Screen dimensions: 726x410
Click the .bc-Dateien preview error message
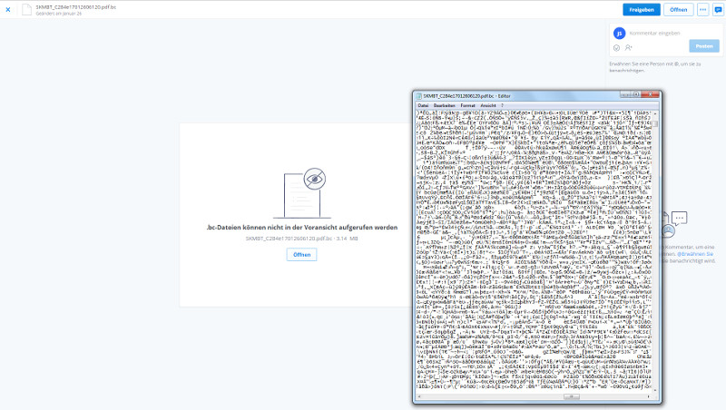(302, 227)
